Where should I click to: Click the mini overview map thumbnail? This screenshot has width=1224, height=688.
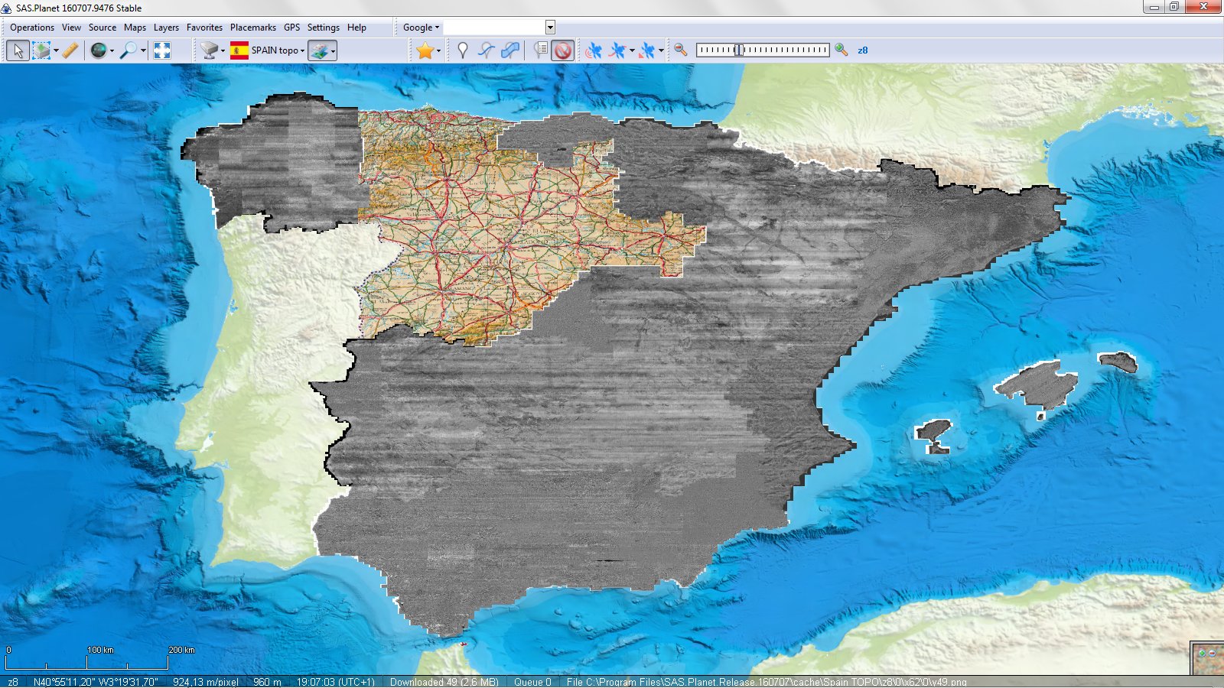point(1208,659)
